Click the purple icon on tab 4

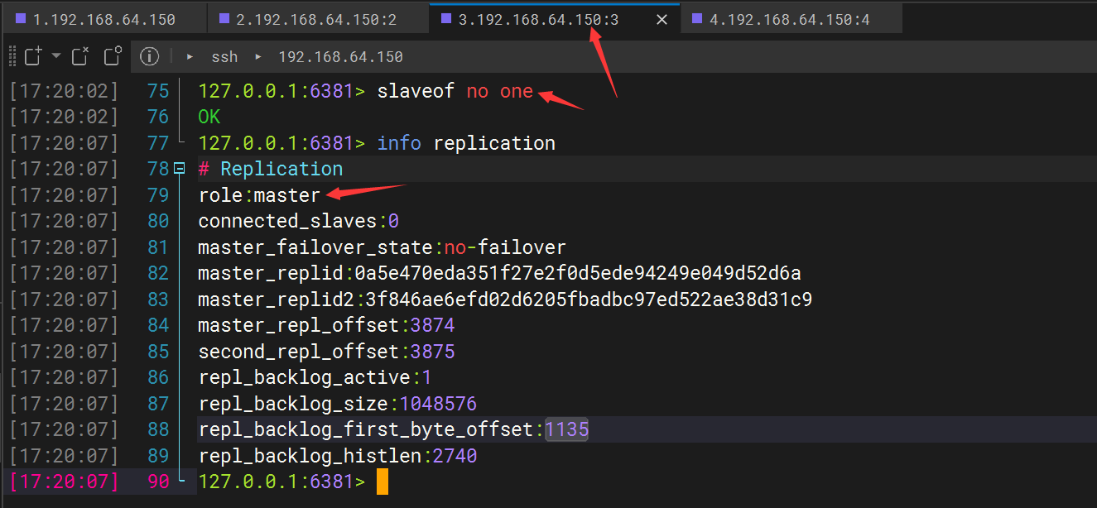(698, 18)
